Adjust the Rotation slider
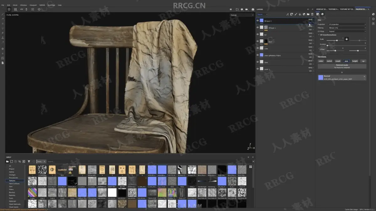This screenshot has width=376, height=211. click(x=346, y=45)
